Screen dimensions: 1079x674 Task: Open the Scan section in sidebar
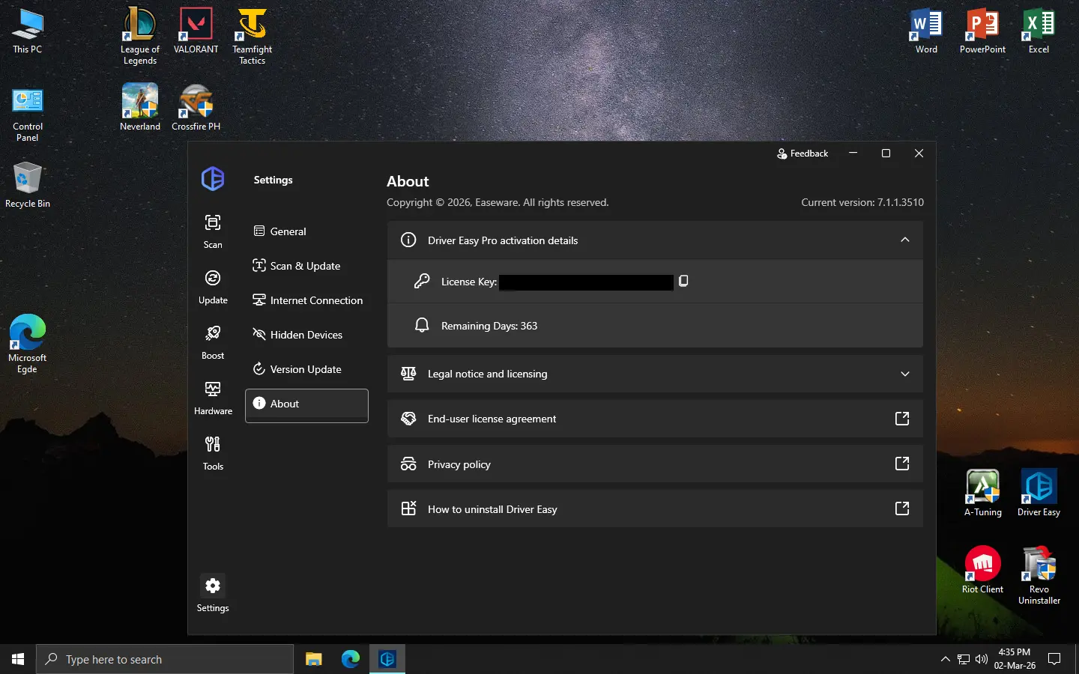click(213, 231)
